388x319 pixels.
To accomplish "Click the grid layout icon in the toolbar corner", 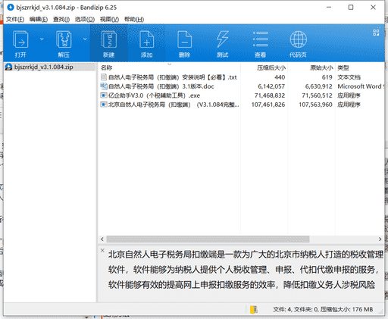I will pyautogui.click(x=376, y=33).
